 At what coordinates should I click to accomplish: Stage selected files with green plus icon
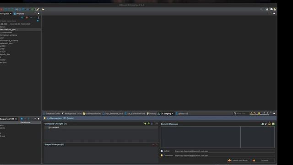[x=145, y=123]
